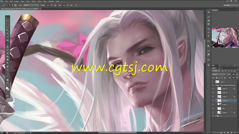Click the Navigator zoom slider
239x134 pixels.
[x=227, y=66]
